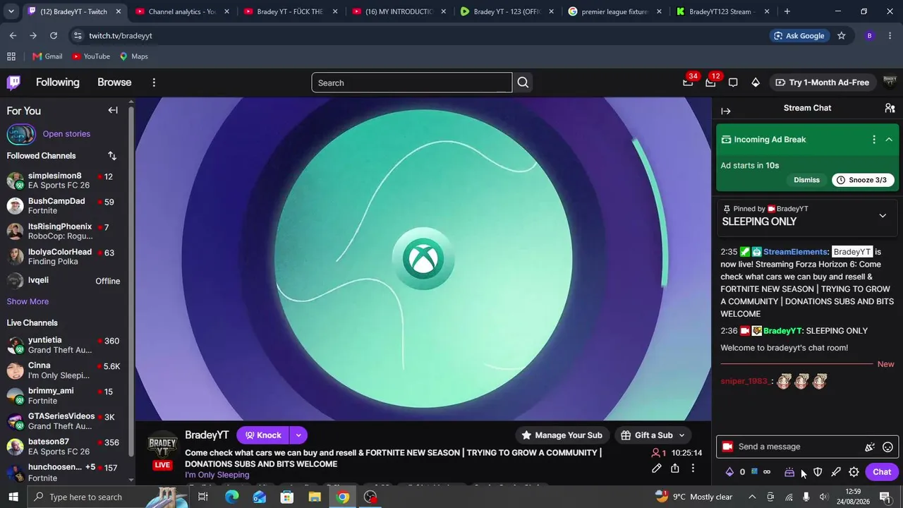Click the search magnifier button
Image resolution: width=903 pixels, height=508 pixels.
[523, 83]
